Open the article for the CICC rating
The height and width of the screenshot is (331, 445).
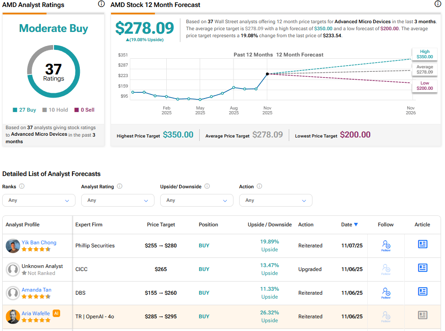[x=422, y=268]
